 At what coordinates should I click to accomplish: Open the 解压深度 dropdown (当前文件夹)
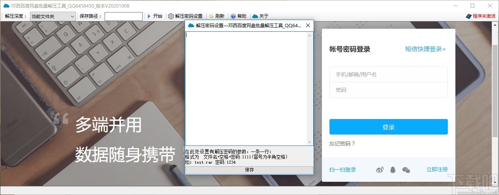click(x=53, y=16)
